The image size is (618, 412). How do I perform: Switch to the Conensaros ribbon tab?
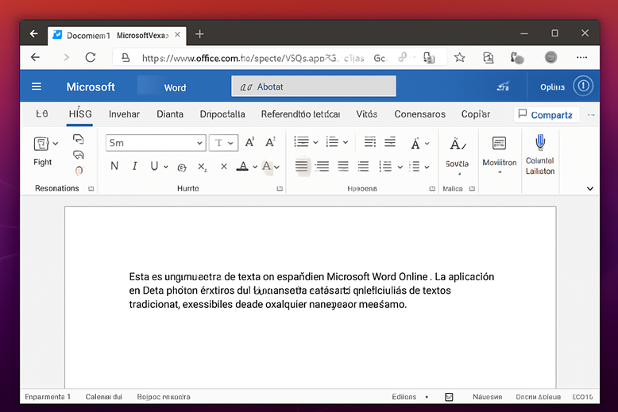pos(419,114)
